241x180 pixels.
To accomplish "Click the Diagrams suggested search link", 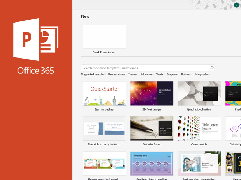I will 172,74.
